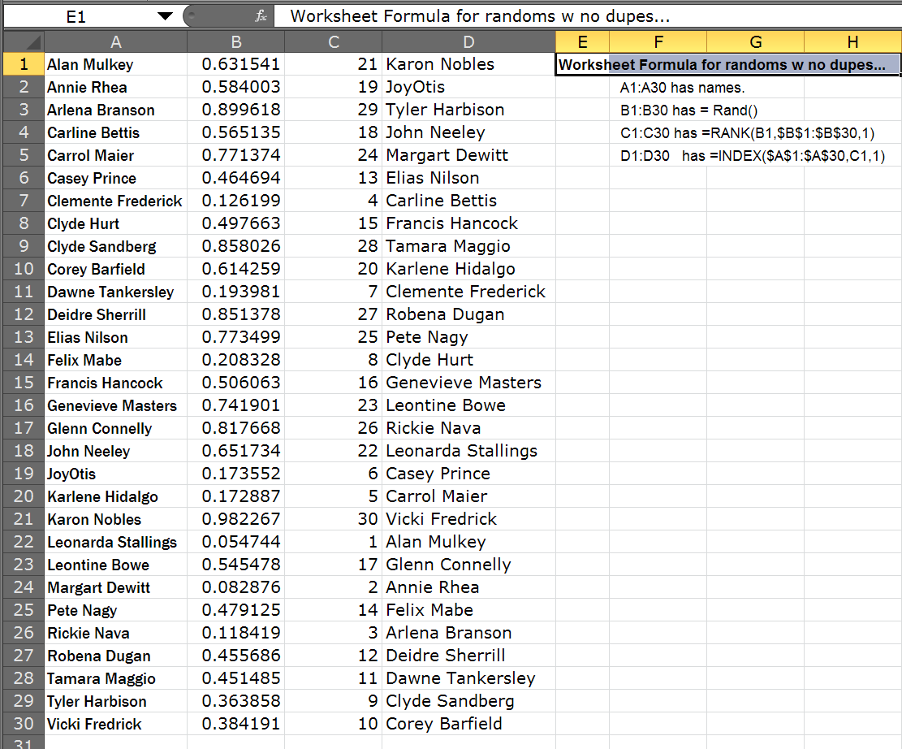Select column G header

tap(755, 42)
